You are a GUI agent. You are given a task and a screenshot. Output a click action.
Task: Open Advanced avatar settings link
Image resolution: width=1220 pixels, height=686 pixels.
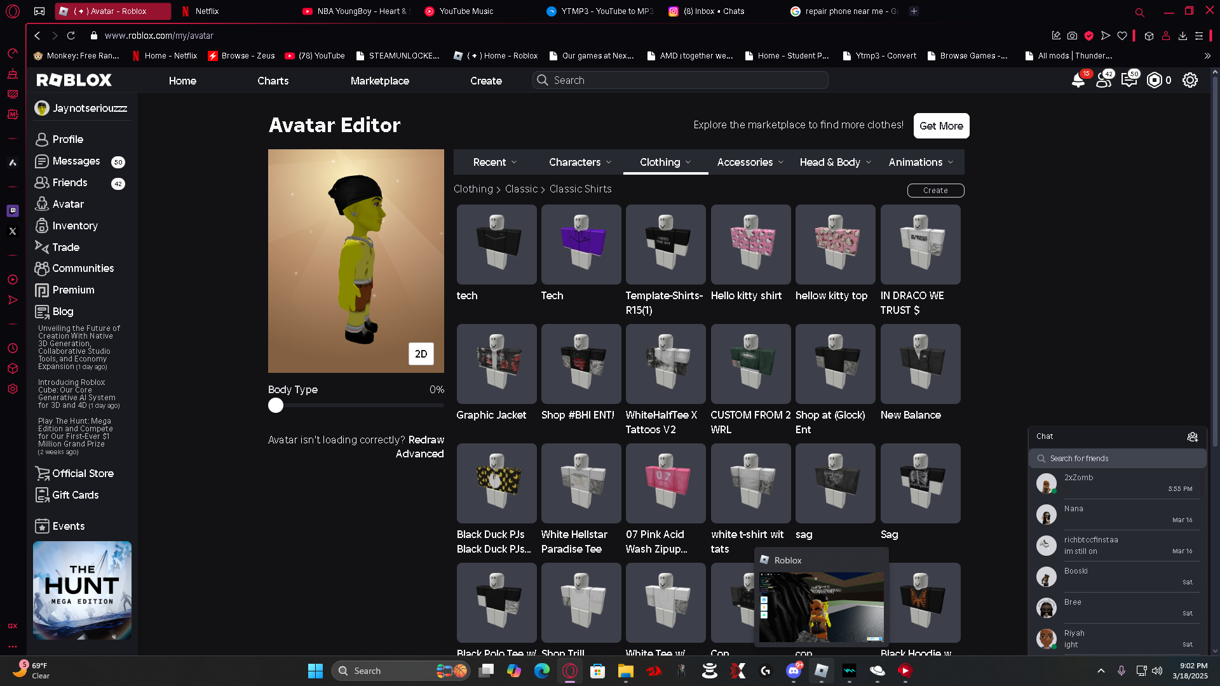419,454
